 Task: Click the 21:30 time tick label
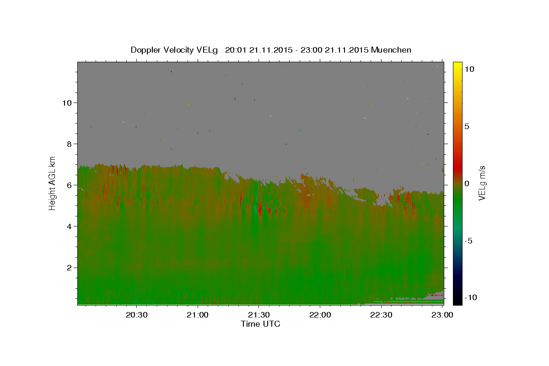pos(259,315)
